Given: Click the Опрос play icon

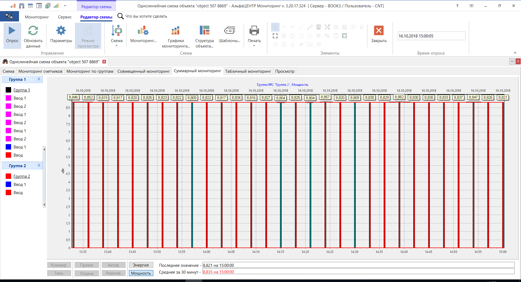Looking at the screenshot, I should click(12, 31).
